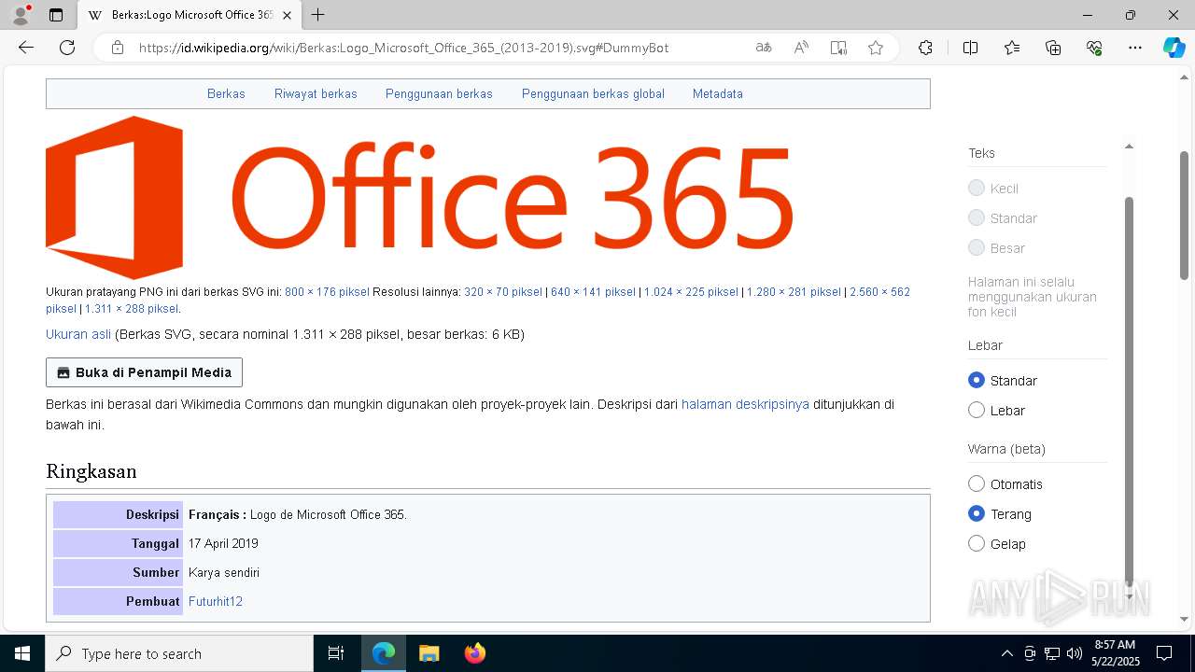Image resolution: width=1195 pixels, height=672 pixels.
Task: Select Otomatis color mode
Action: click(x=977, y=484)
